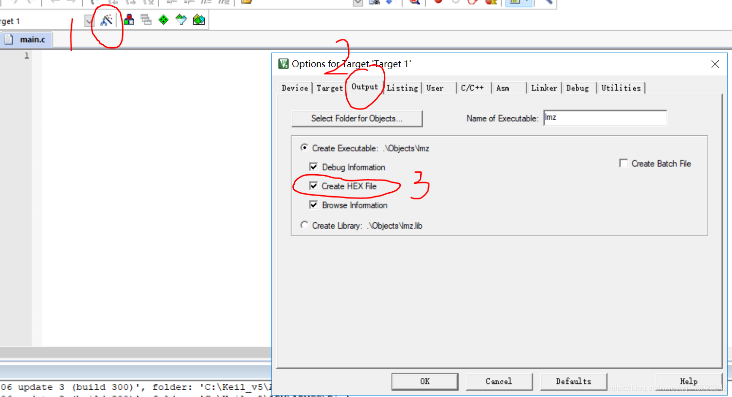Launch the Pack Installer icon

point(199,20)
